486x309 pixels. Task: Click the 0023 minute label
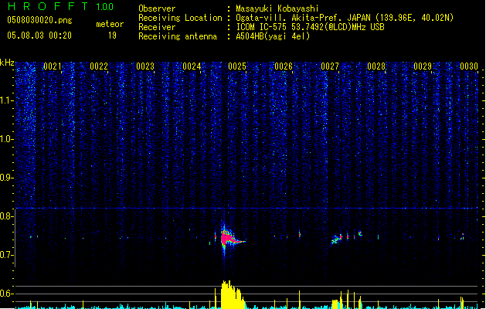click(x=144, y=67)
